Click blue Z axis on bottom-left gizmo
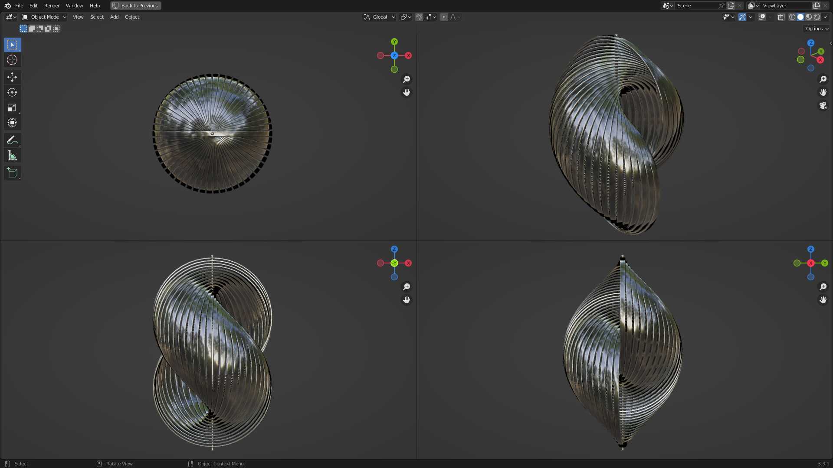The width and height of the screenshot is (833, 468). [x=394, y=249]
